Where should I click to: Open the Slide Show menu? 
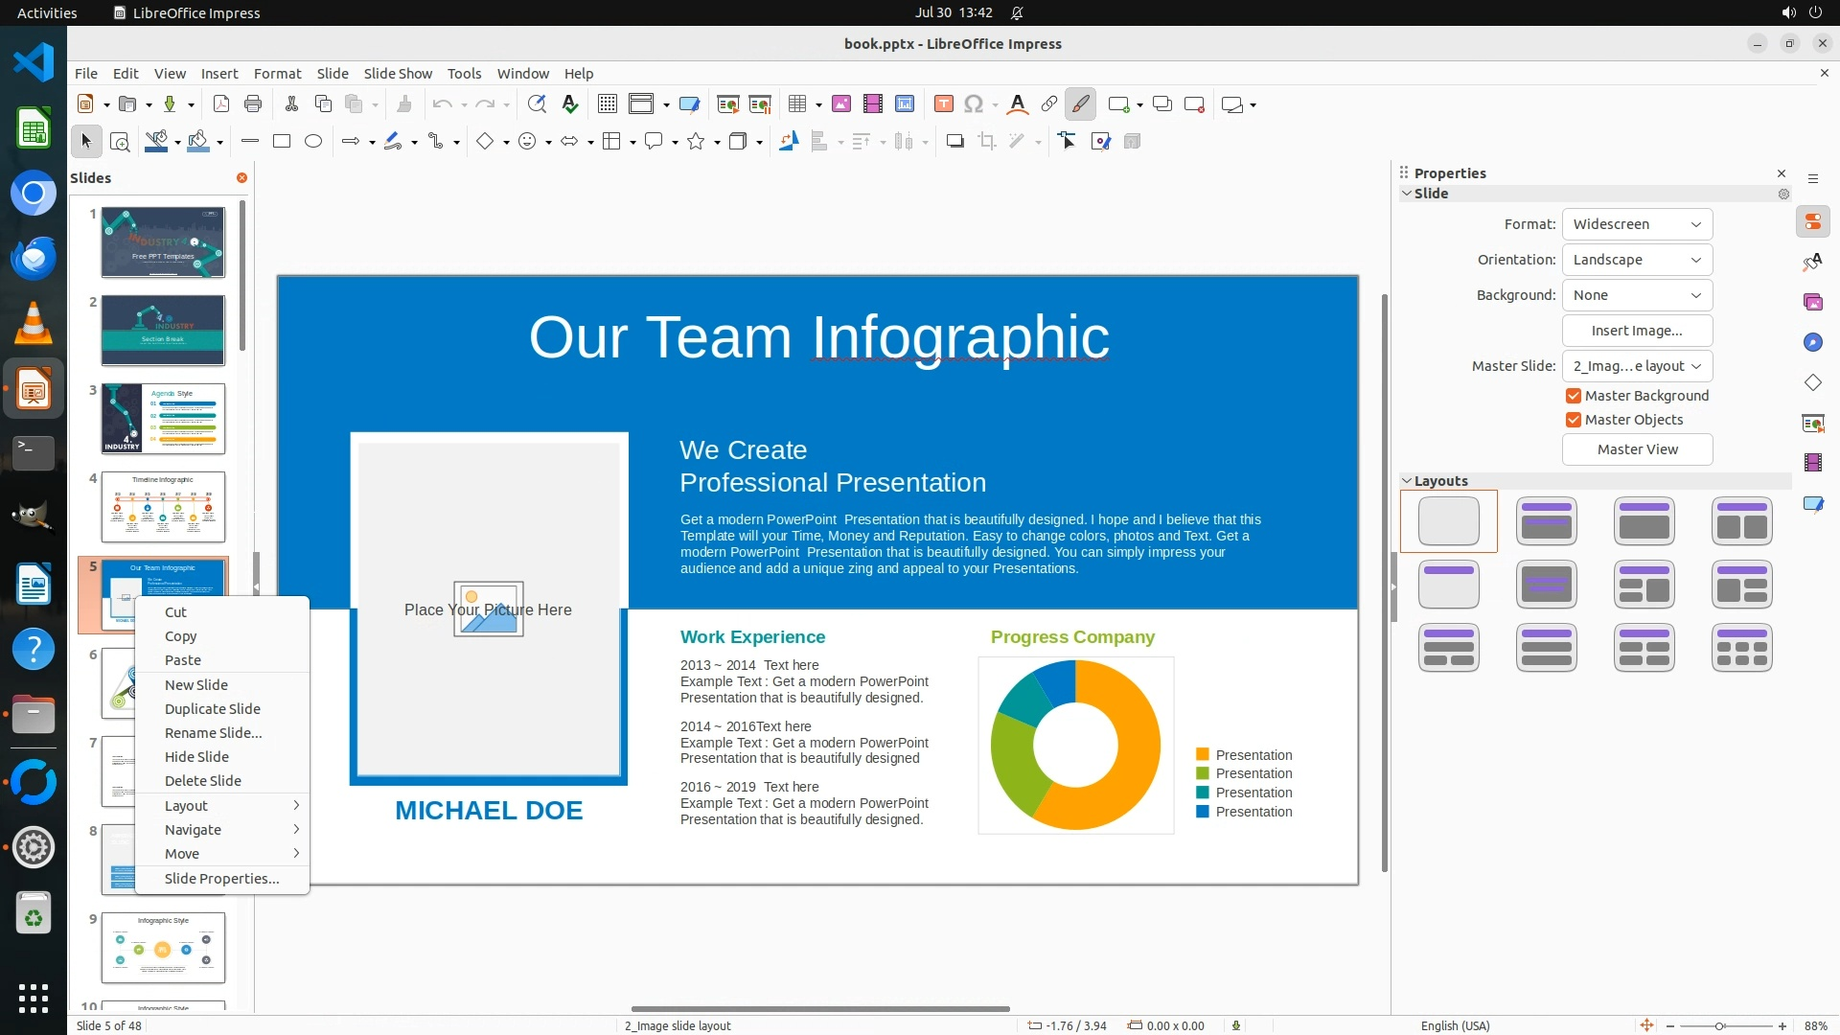click(398, 74)
